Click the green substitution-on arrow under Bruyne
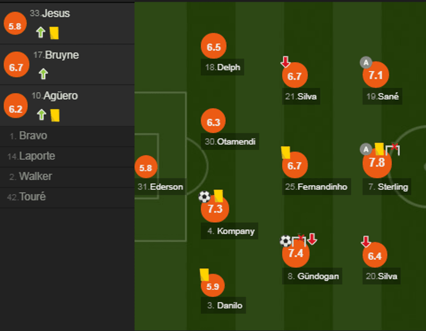 pos(43,74)
